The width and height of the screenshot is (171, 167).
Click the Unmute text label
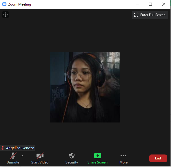pos(13,162)
